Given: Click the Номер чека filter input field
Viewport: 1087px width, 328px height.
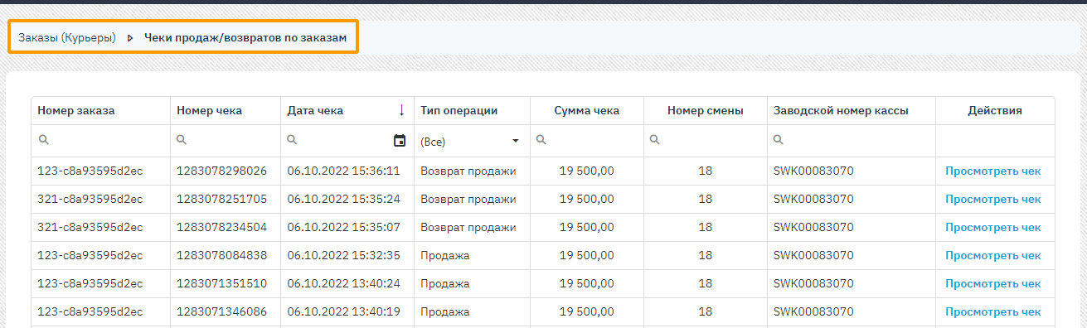Looking at the screenshot, I should (226, 141).
